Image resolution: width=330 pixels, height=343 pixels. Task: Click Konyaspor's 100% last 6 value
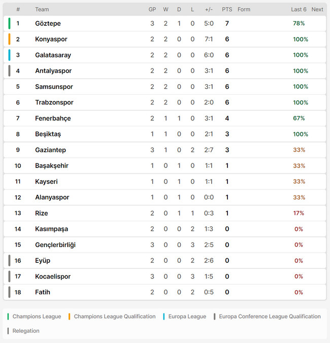[x=301, y=40]
